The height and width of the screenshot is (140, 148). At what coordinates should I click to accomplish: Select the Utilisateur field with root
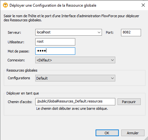point(55,42)
